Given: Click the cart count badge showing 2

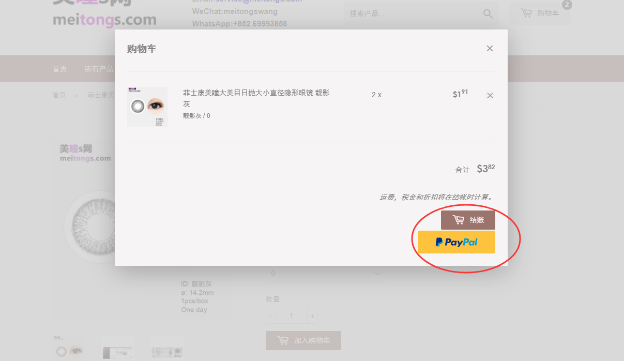Looking at the screenshot, I should click(567, 5).
